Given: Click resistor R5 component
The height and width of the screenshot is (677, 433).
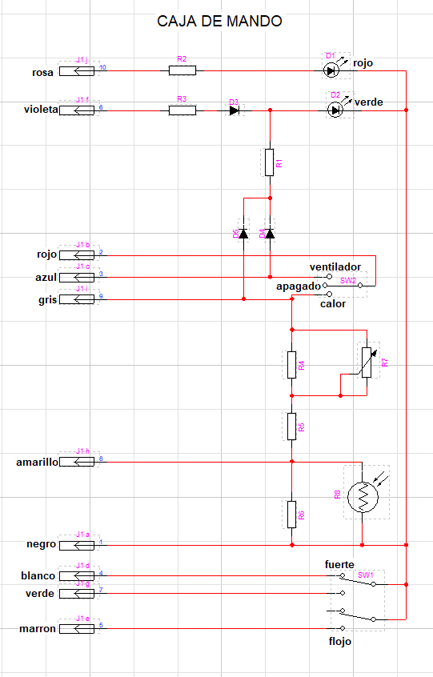Looking at the screenshot, I should tap(292, 427).
